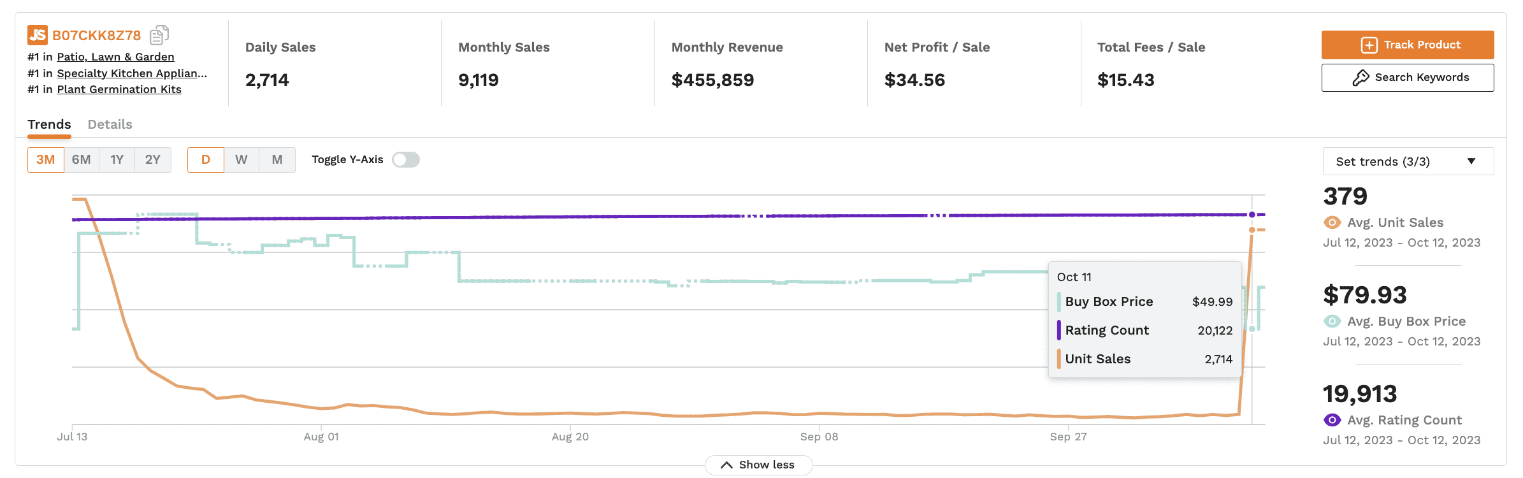Open the Plant Germination Kits link
Screen dimensions: 1523x478
[119, 89]
